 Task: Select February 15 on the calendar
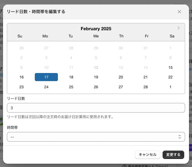pyautogui.click(x=170, y=67)
